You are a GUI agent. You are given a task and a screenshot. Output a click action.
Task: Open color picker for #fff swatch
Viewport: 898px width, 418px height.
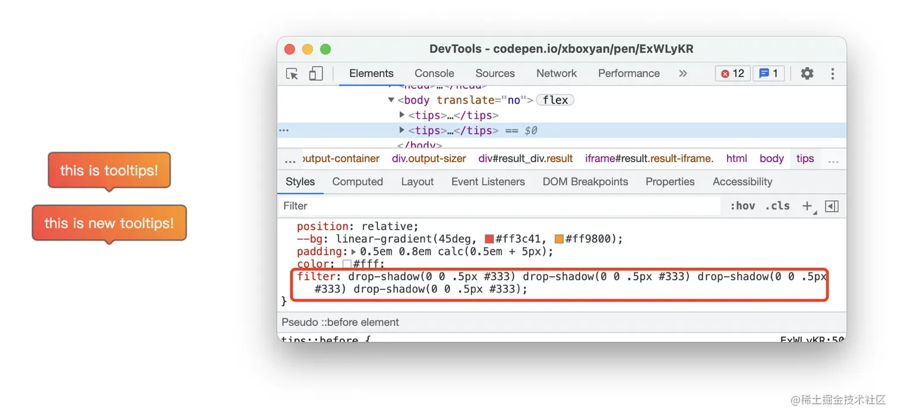coord(347,264)
